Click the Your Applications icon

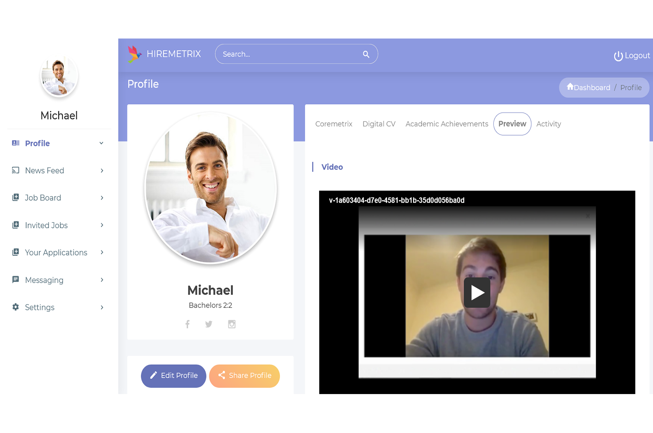(15, 252)
